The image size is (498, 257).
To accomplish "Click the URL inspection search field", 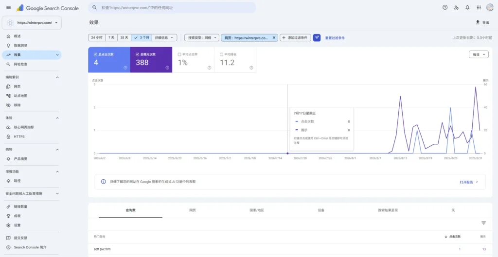I will pos(172,7).
